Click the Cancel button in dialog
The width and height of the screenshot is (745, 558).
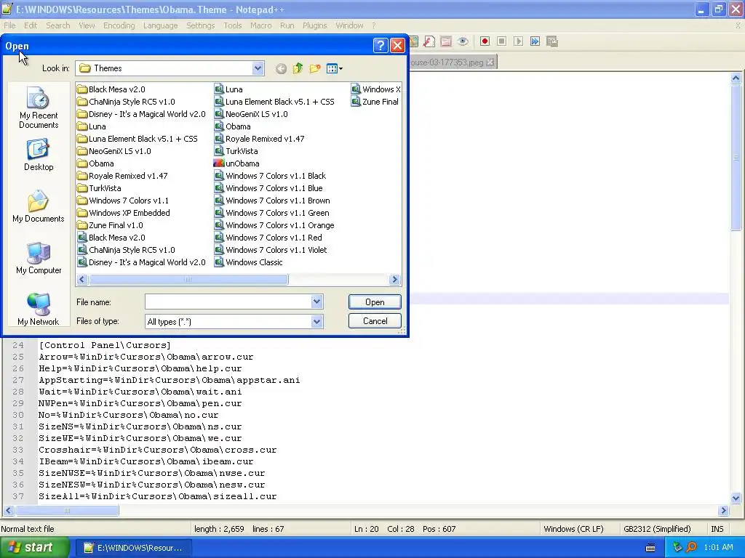tap(375, 321)
